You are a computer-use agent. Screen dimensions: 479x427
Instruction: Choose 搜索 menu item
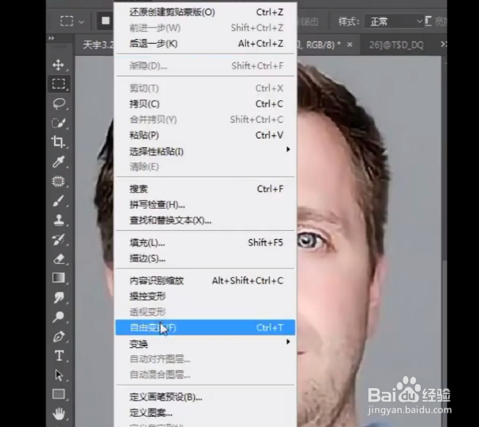205,189
